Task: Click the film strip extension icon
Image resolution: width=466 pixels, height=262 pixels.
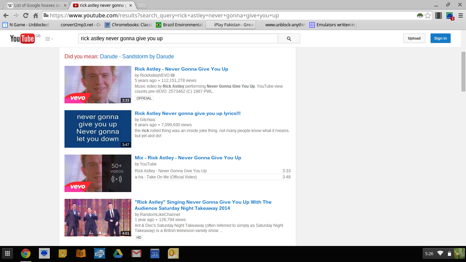Action: pos(439,15)
